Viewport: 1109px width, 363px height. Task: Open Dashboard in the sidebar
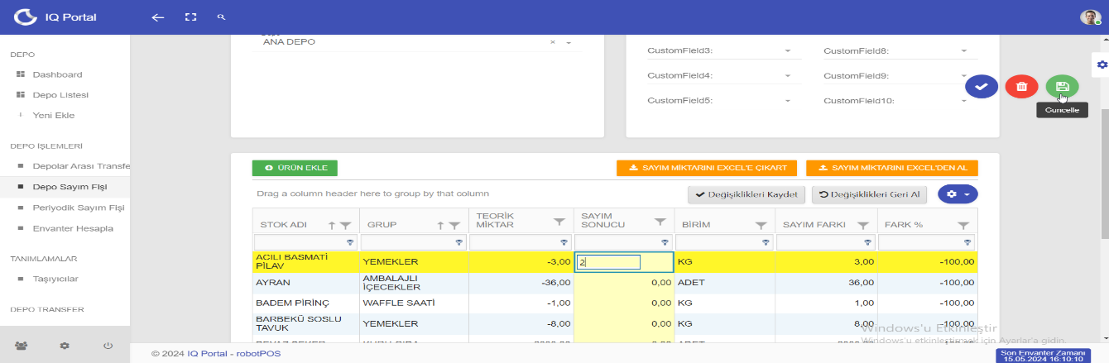[57, 74]
